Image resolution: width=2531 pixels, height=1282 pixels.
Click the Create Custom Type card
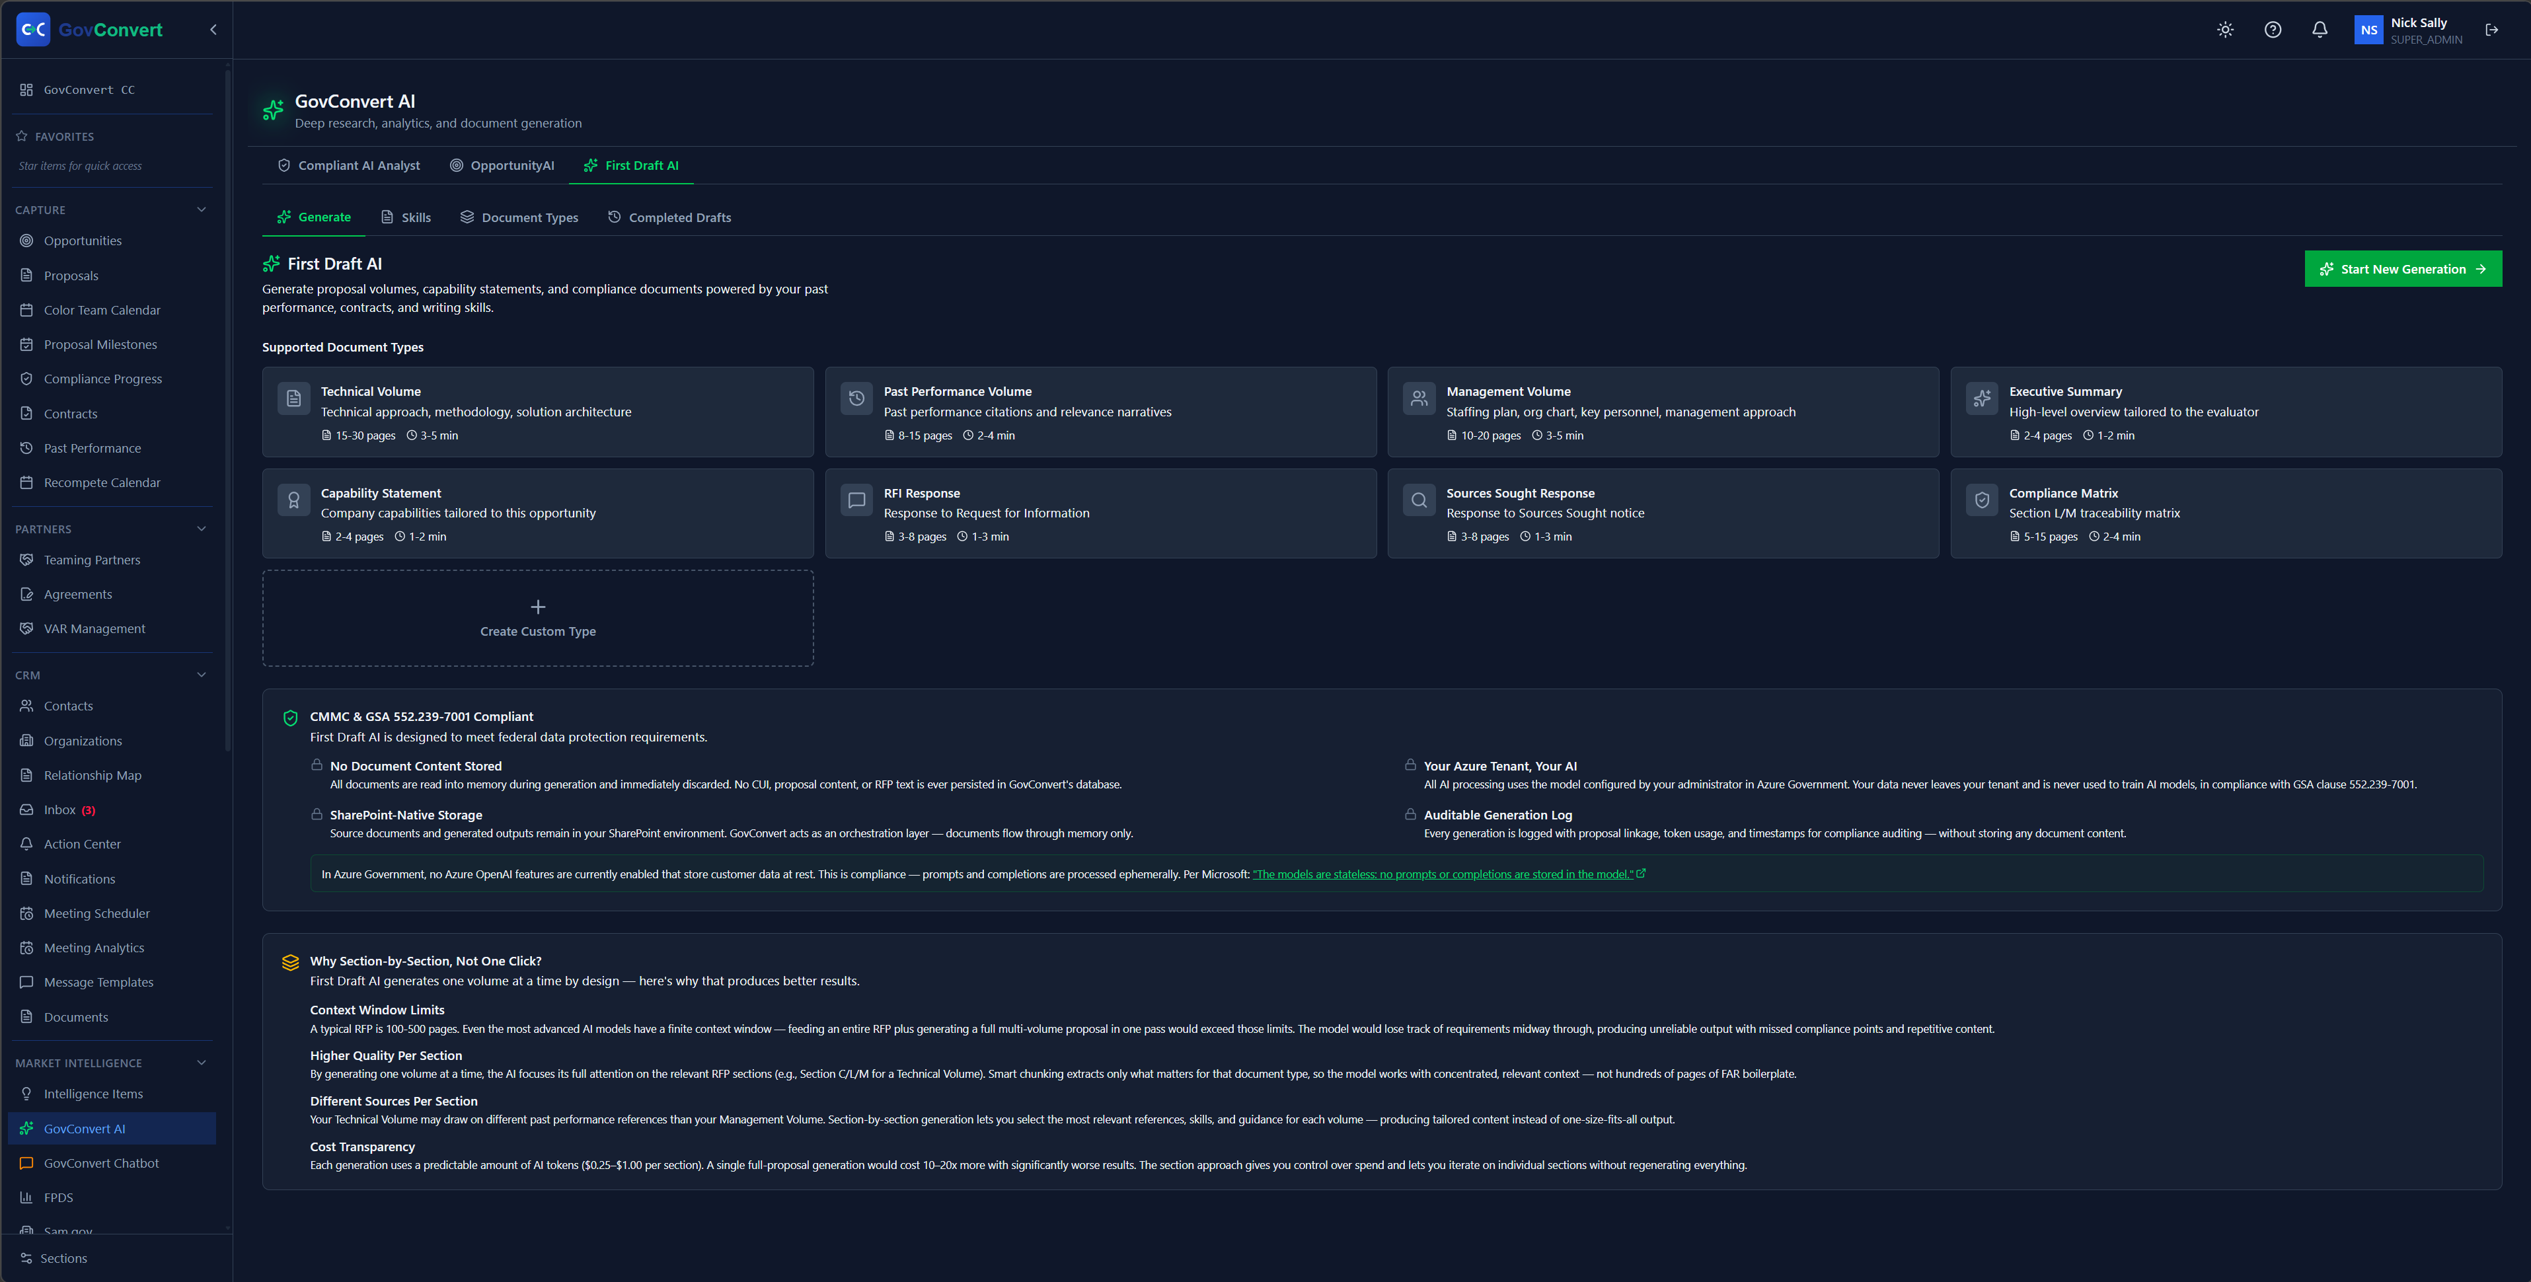(537, 618)
